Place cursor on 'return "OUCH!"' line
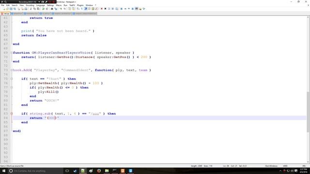The image size is (310, 174). tap(44, 101)
